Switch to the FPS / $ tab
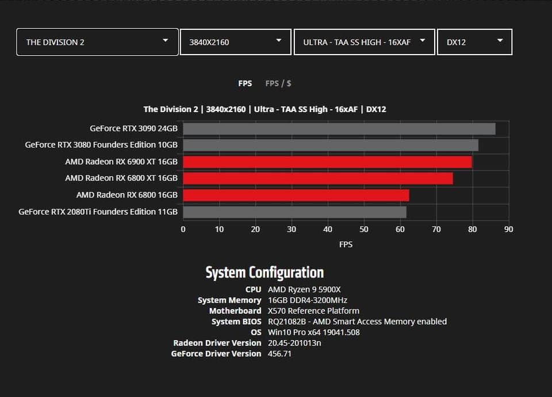The width and height of the screenshot is (552, 397). point(278,83)
